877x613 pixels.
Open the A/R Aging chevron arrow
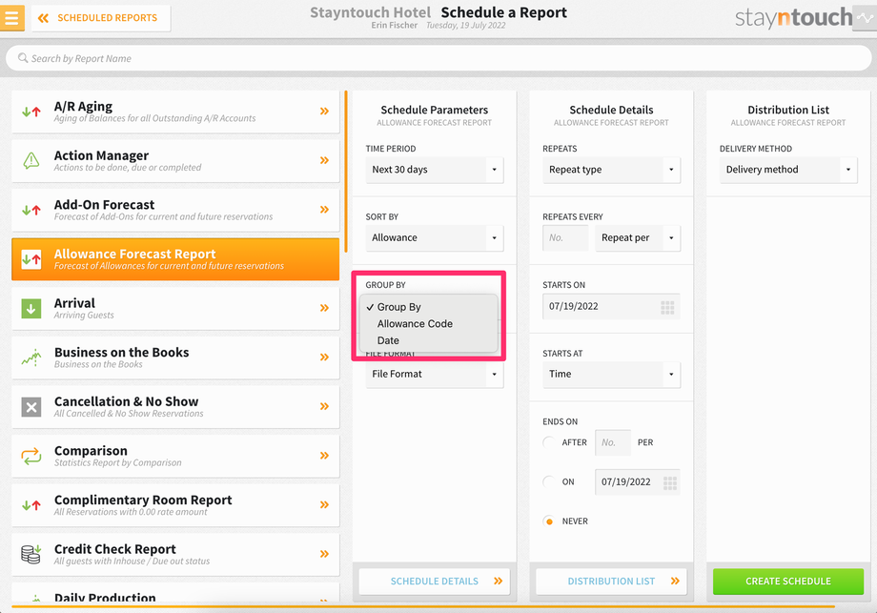point(324,112)
